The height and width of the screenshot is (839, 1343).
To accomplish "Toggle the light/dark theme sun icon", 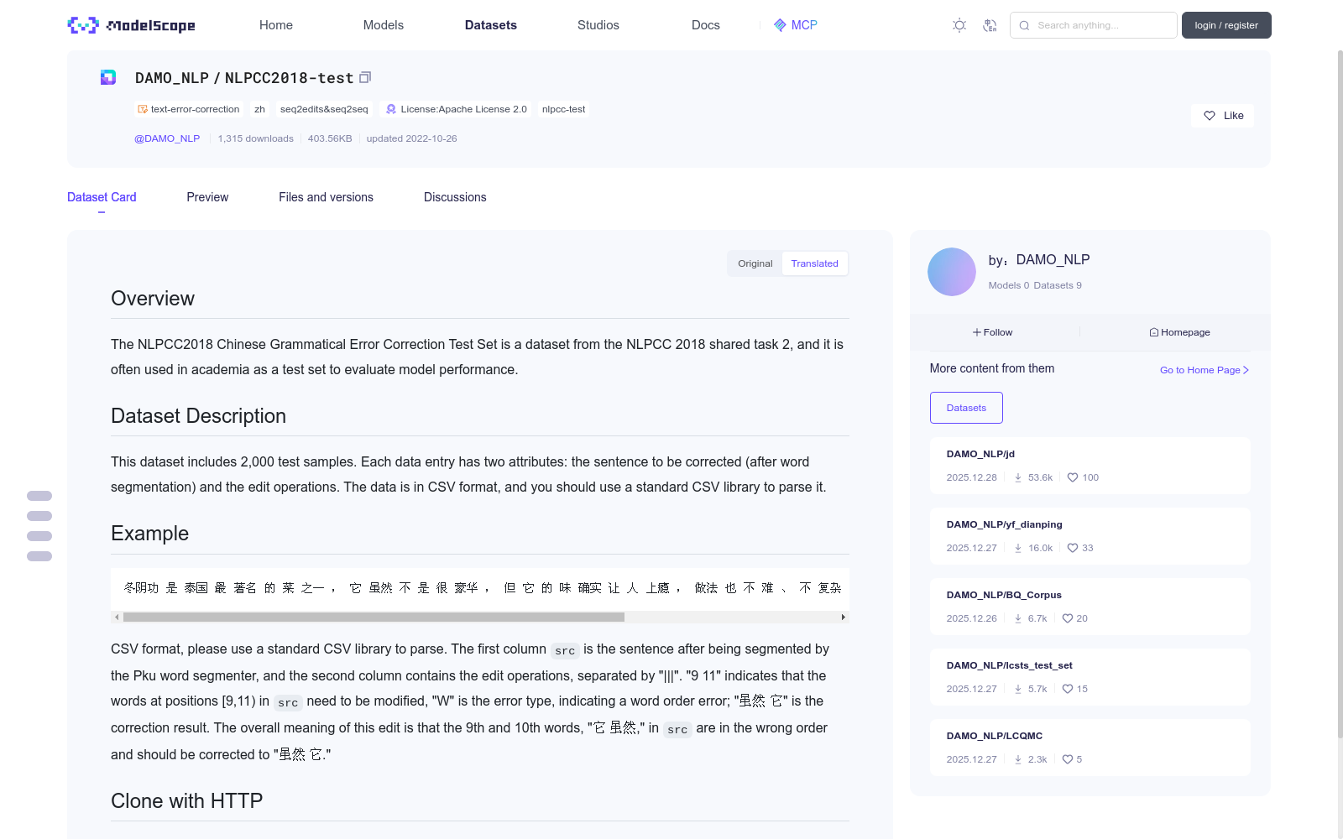I will [959, 25].
